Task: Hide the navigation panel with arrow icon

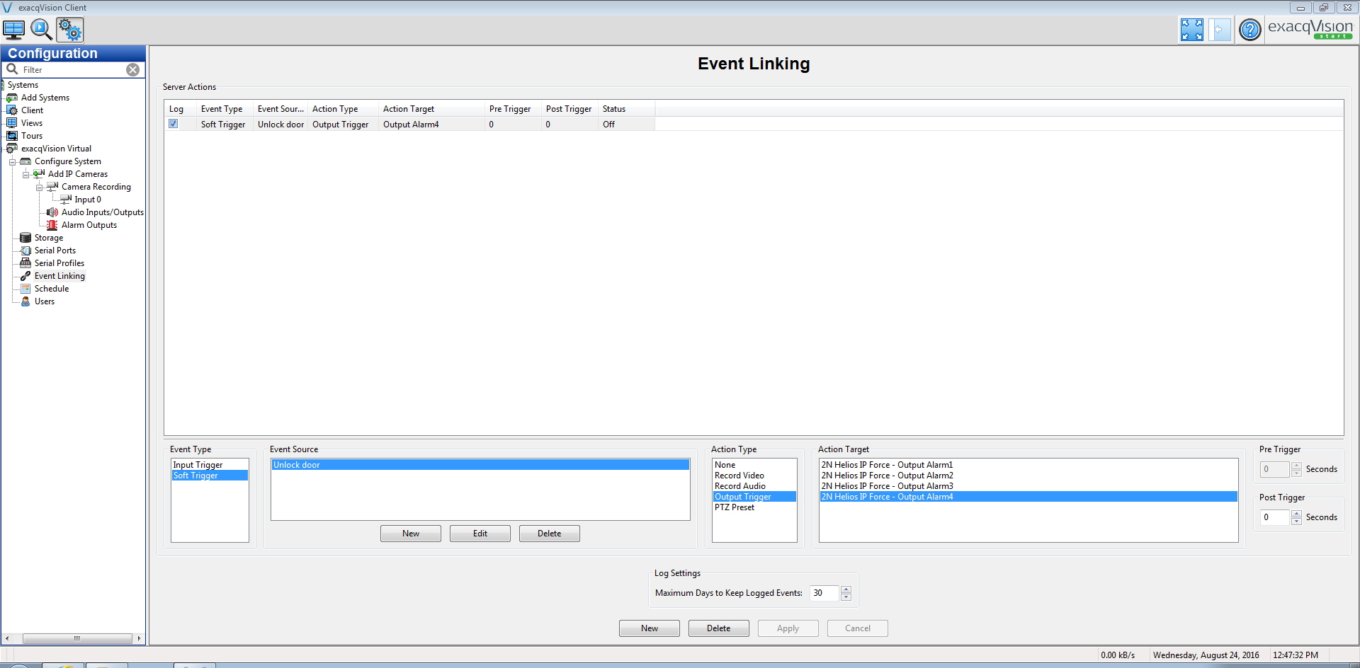Action: pyautogui.click(x=1219, y=30)
